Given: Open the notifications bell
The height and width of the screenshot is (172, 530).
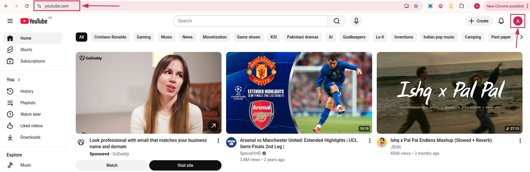Looking at the screenshot, I should click(x=501, y=21).
